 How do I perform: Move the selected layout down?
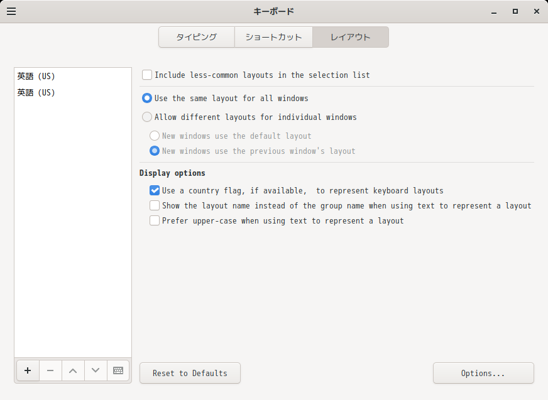(96, 370)
